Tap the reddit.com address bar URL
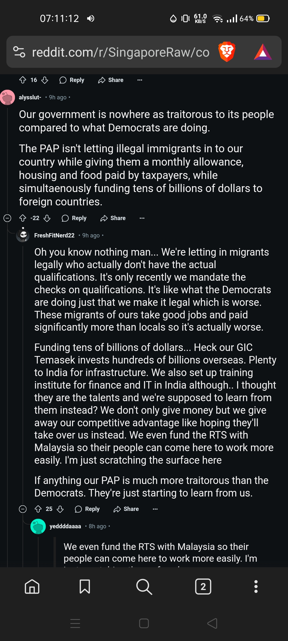The width and height of the screenshot is (288, 641). click(121, 52)
